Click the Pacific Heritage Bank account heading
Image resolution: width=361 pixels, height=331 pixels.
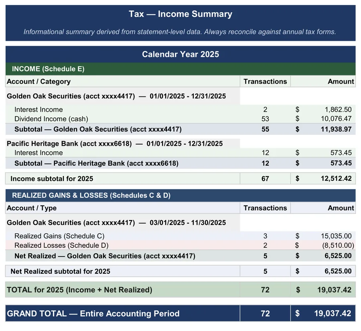coord(115,144)
